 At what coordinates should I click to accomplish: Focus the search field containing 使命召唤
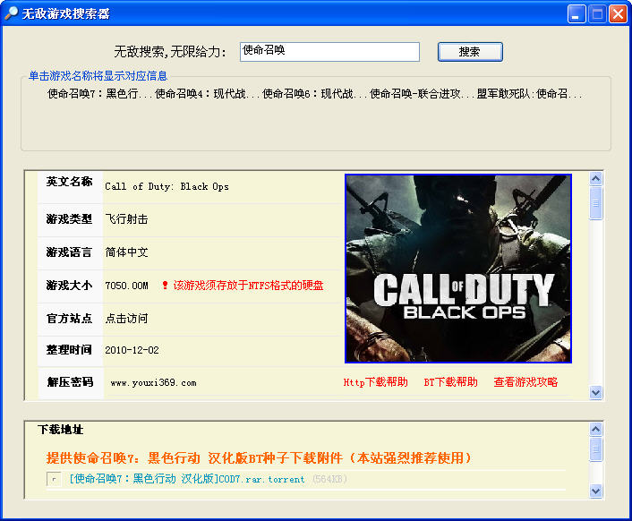pos(329,52)
